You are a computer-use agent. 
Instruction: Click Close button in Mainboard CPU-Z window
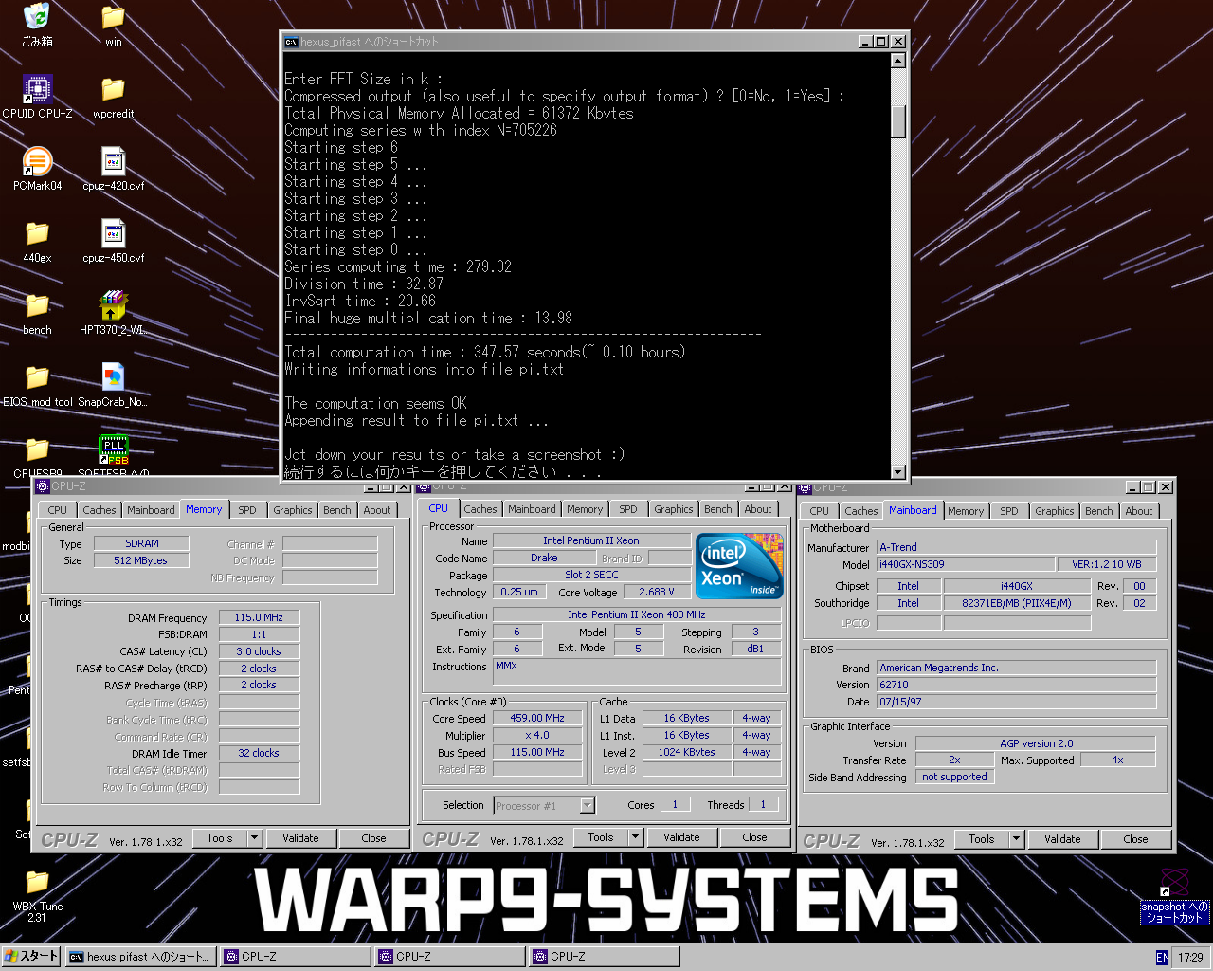coord(1136,839)
